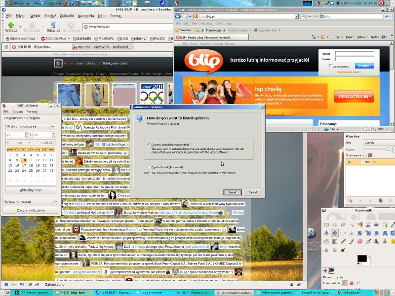This screenshot has height=296, width=395.
Task: Select the Select by Color tool
Action: [360, 224]
